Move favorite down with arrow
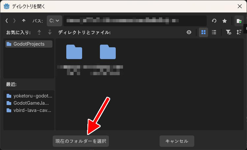The height and width of the screenshot is (150, 247). pos(50,32)
